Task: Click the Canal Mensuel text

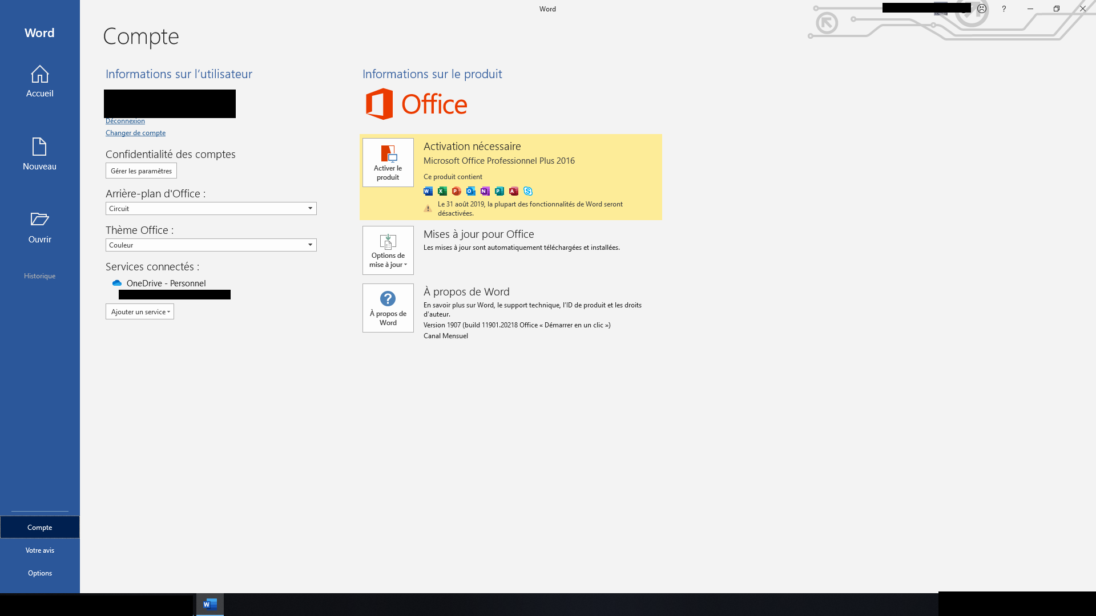Action: [446, 336]
